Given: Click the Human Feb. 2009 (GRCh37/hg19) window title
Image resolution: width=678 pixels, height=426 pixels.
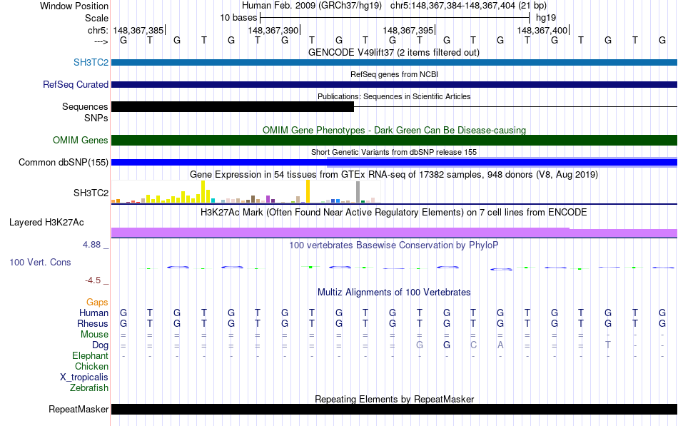Looking at the screenshot, I should (312, 6).
